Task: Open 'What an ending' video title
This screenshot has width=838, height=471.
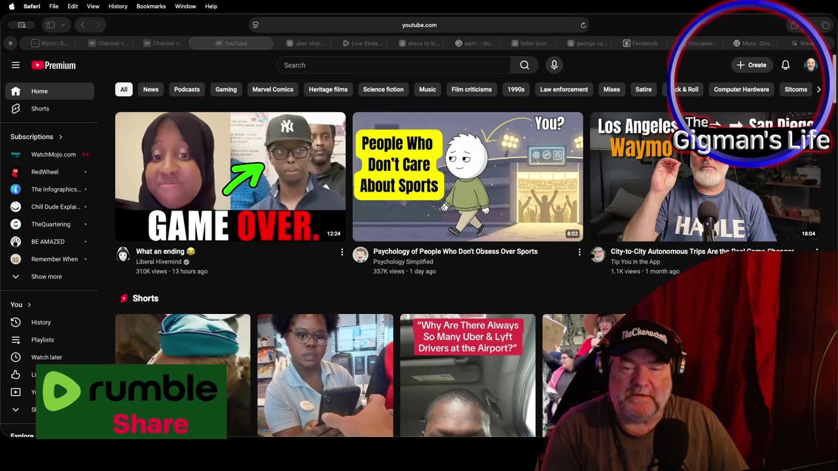Action: coord(166,251)
